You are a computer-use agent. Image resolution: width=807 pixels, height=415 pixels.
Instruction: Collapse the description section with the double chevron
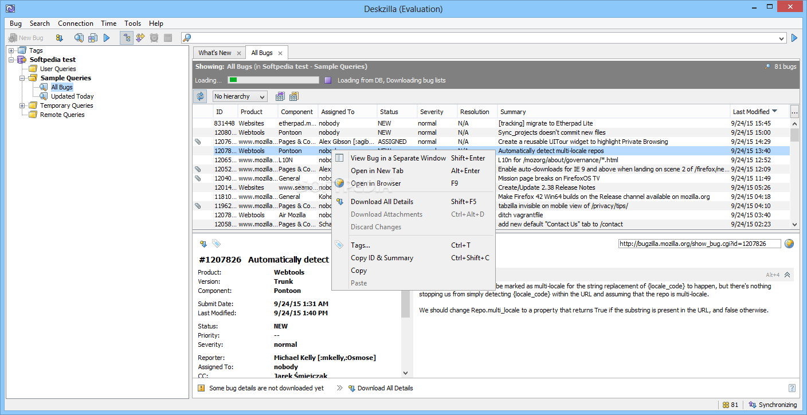(x=788, y=275)
